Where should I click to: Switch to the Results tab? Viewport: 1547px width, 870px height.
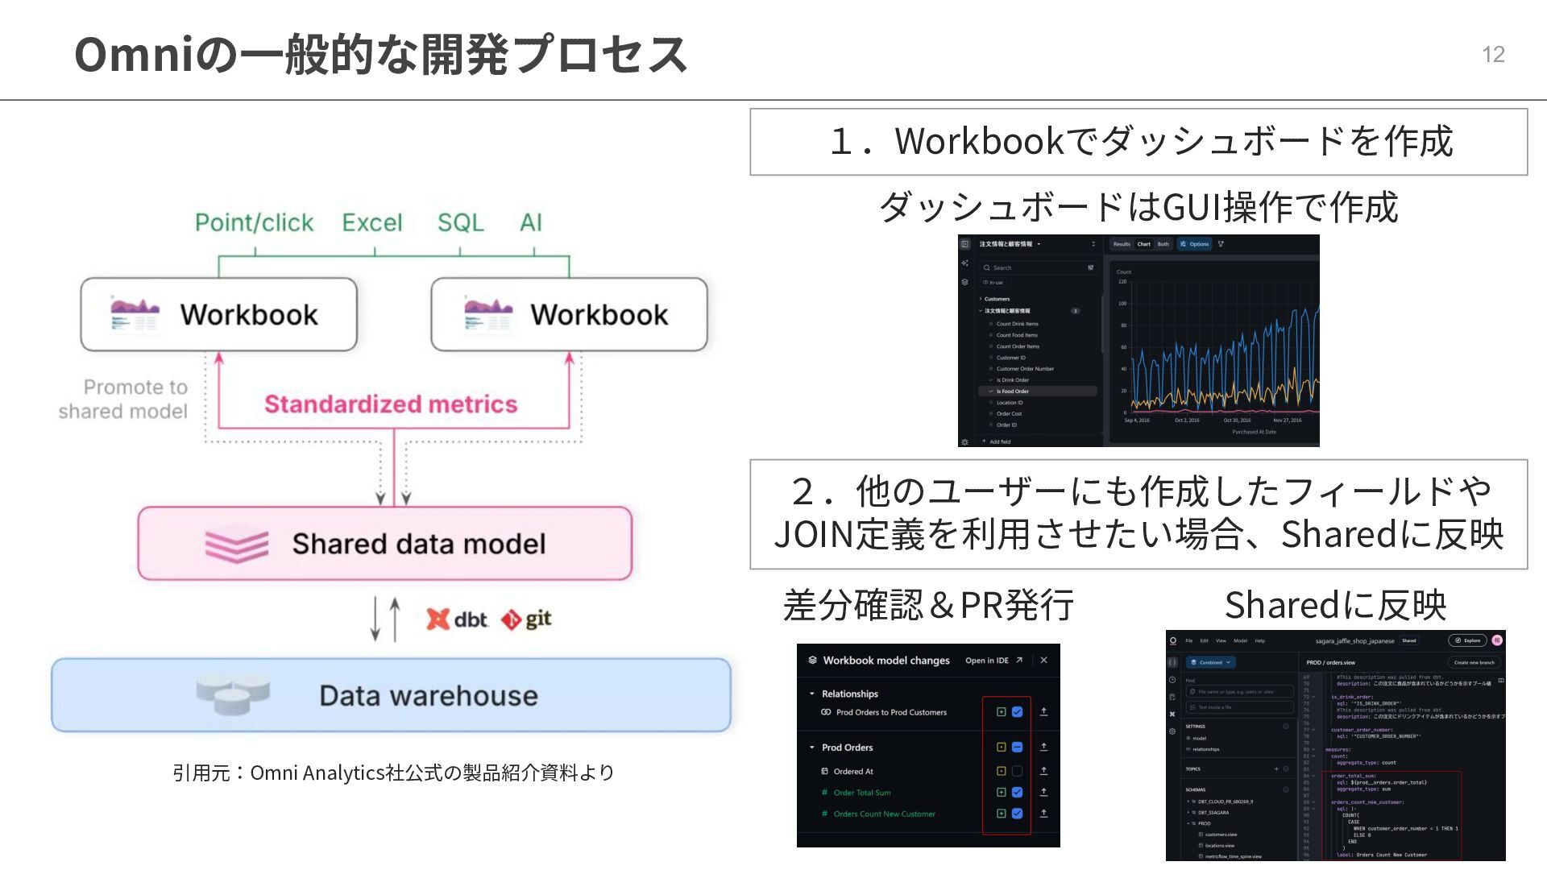click(x=1122, y=244)
